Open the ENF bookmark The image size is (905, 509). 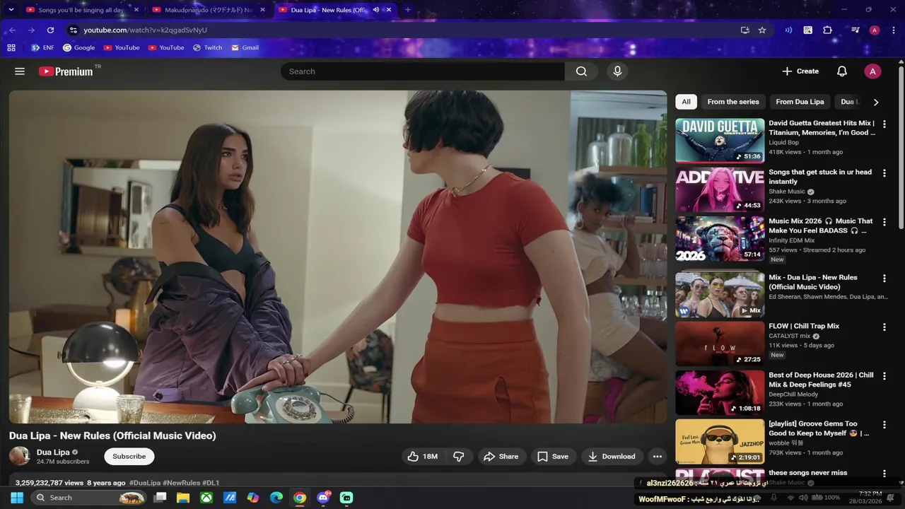click(42, 47)
